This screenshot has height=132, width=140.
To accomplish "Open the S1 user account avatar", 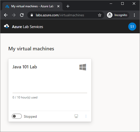I will point(132,27).
